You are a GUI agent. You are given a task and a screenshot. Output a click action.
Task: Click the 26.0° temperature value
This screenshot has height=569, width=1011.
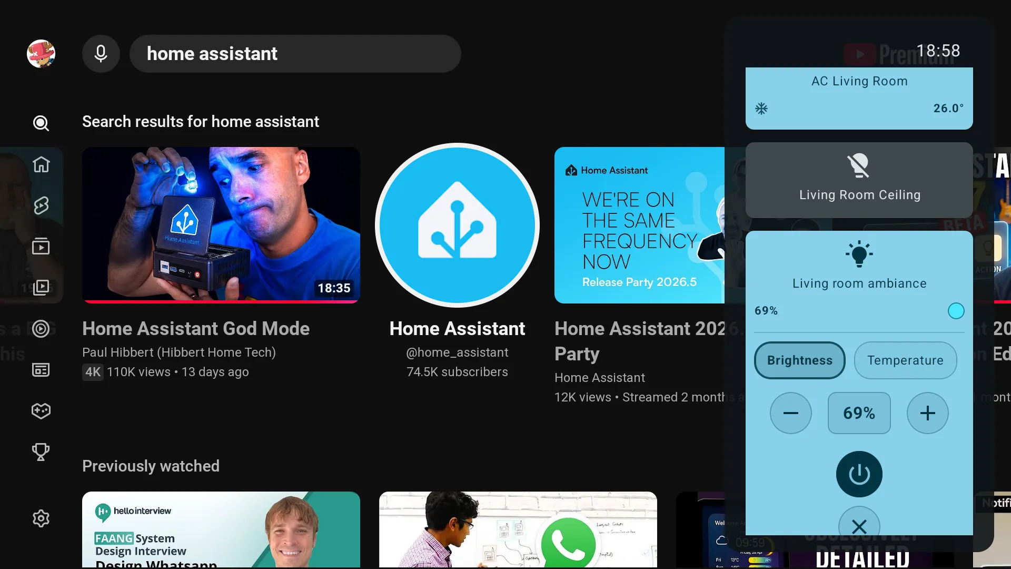point(948,109)
